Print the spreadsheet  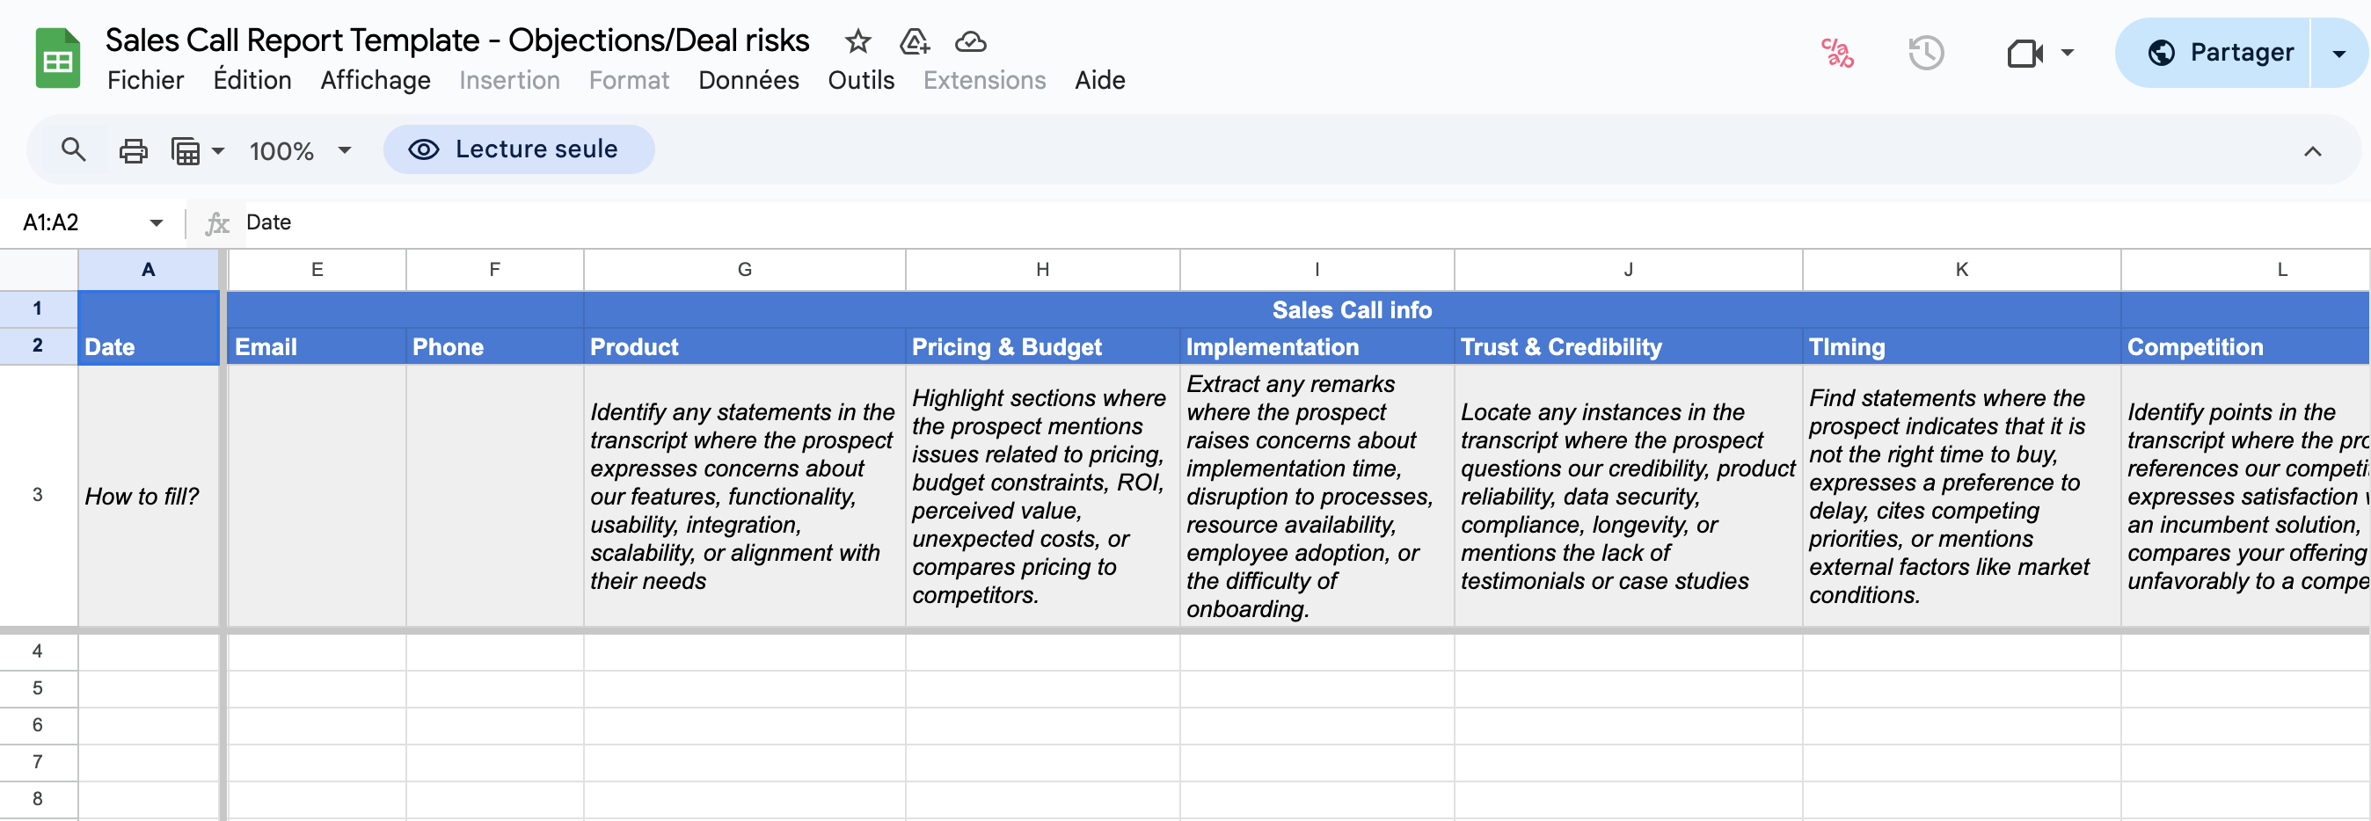coord(134,150)
